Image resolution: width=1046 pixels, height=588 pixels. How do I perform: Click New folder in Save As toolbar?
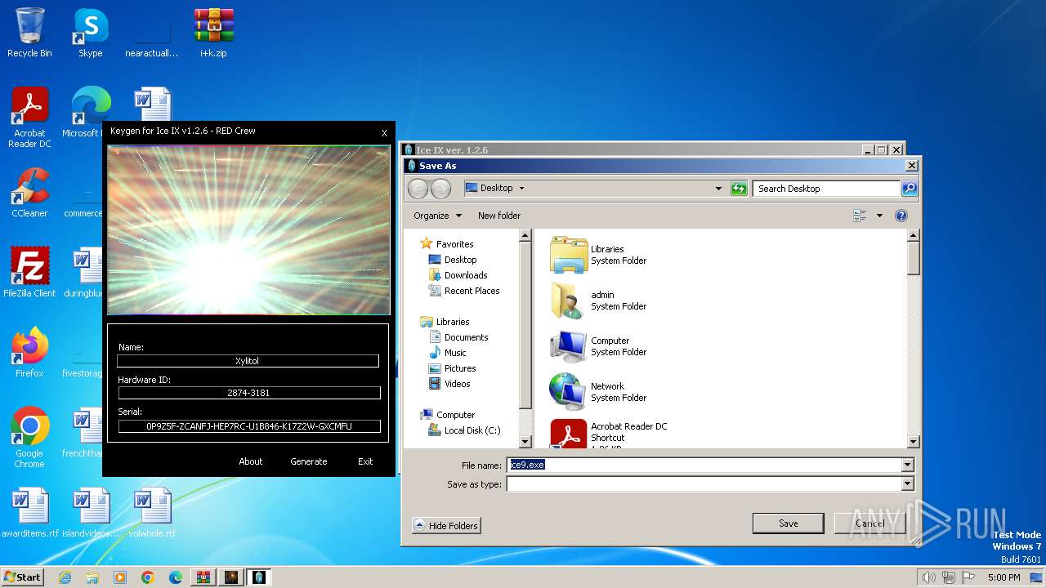coord(499,216)
